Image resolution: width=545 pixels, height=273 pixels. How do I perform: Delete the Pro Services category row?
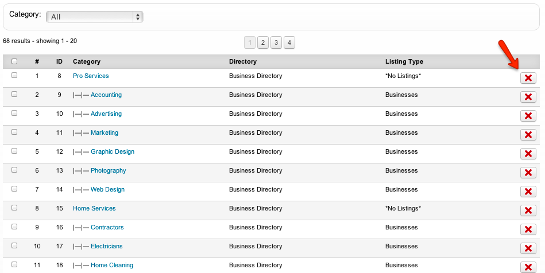[x=528, y=78]
